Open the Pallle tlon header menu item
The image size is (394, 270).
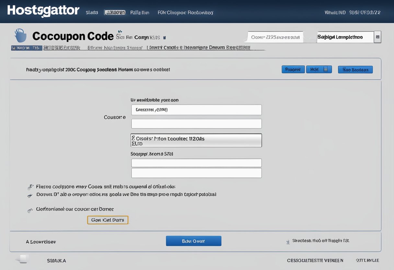click(140, 12)
